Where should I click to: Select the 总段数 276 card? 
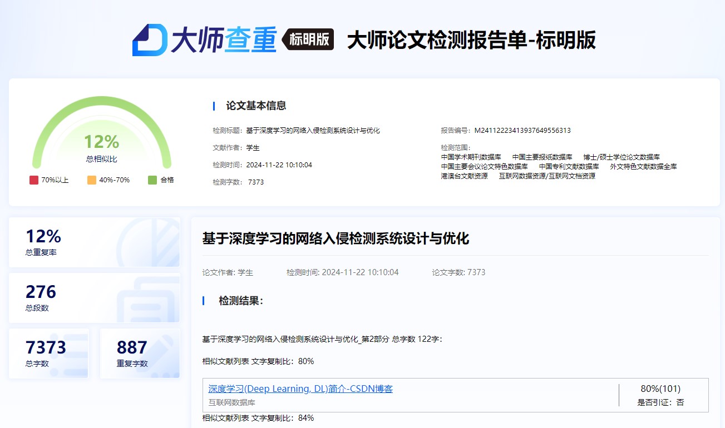95,298
